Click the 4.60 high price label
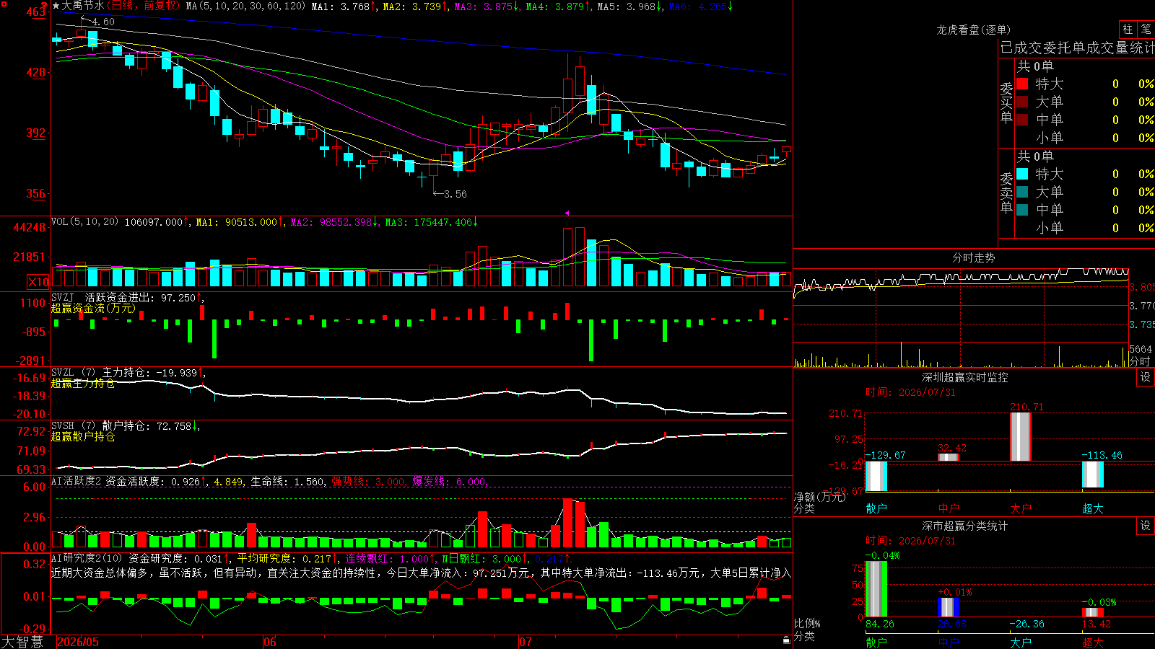1155x649 pixels. [103, 22]
